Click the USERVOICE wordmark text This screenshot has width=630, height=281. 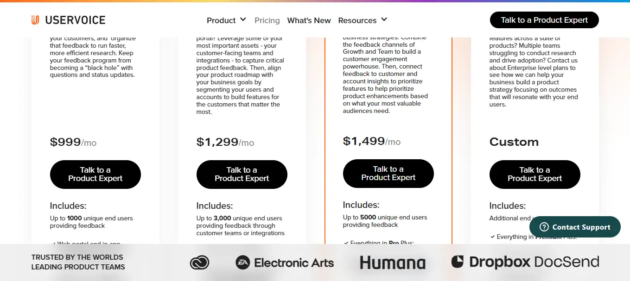75,20
